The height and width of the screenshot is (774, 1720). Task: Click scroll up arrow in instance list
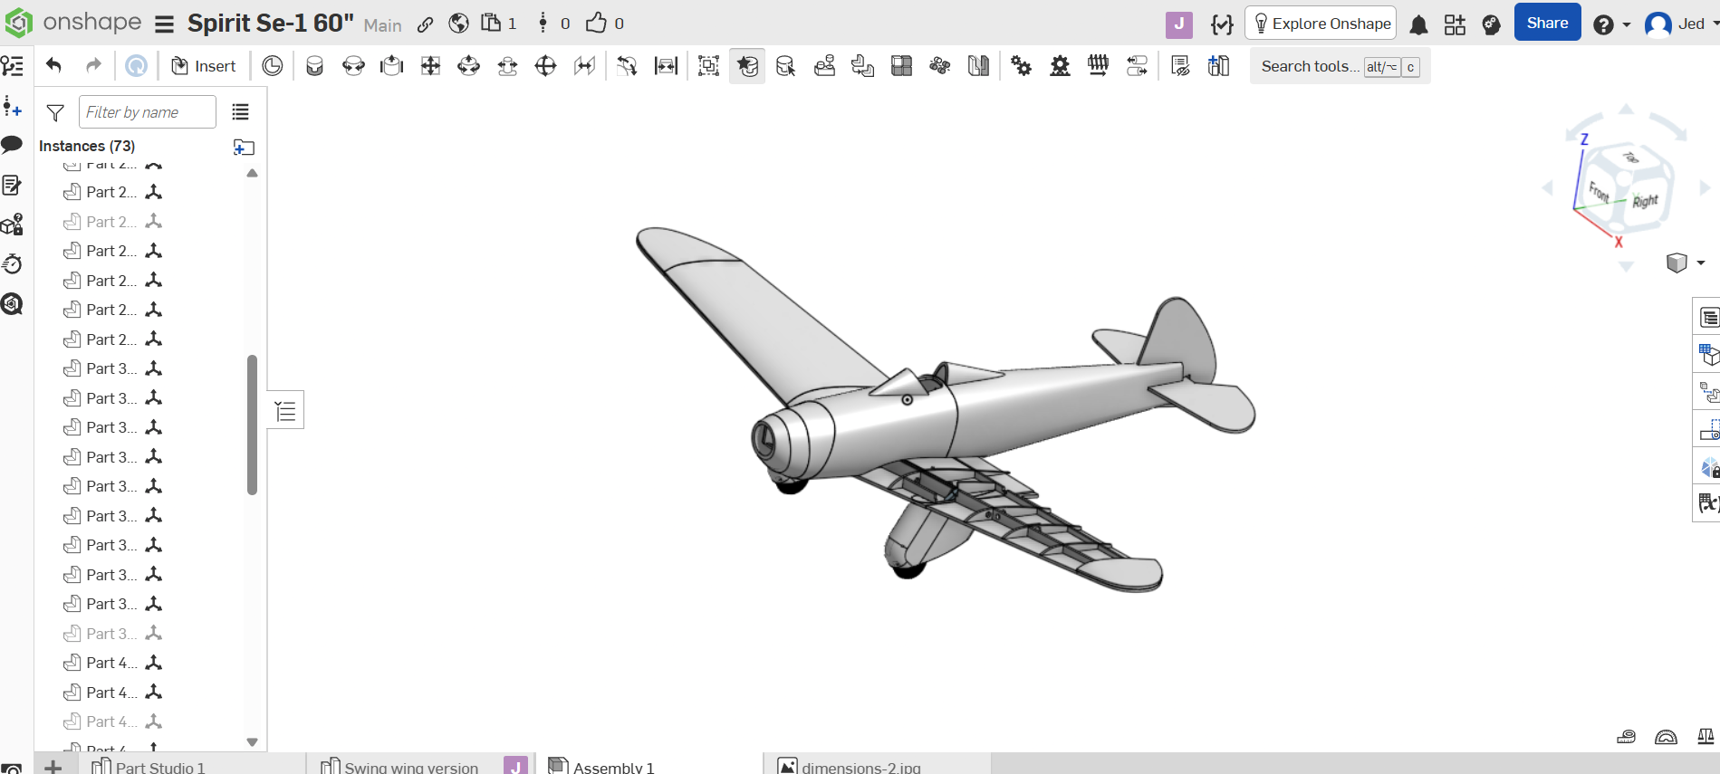click(252, 173)
